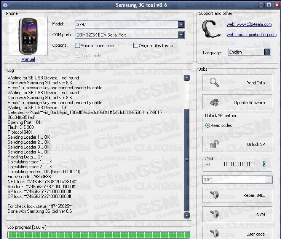The height and width of the screenshot is (239, 281).
Task: Click the 'Flash ID:D900' log line
Action: [21, 127]
